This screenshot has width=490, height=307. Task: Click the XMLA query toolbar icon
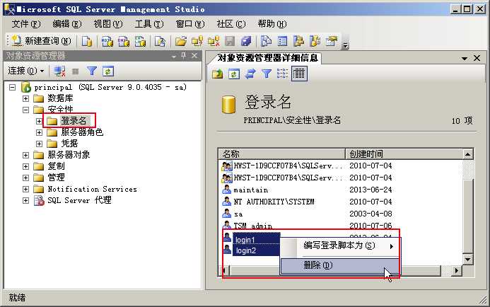point(140,41)
